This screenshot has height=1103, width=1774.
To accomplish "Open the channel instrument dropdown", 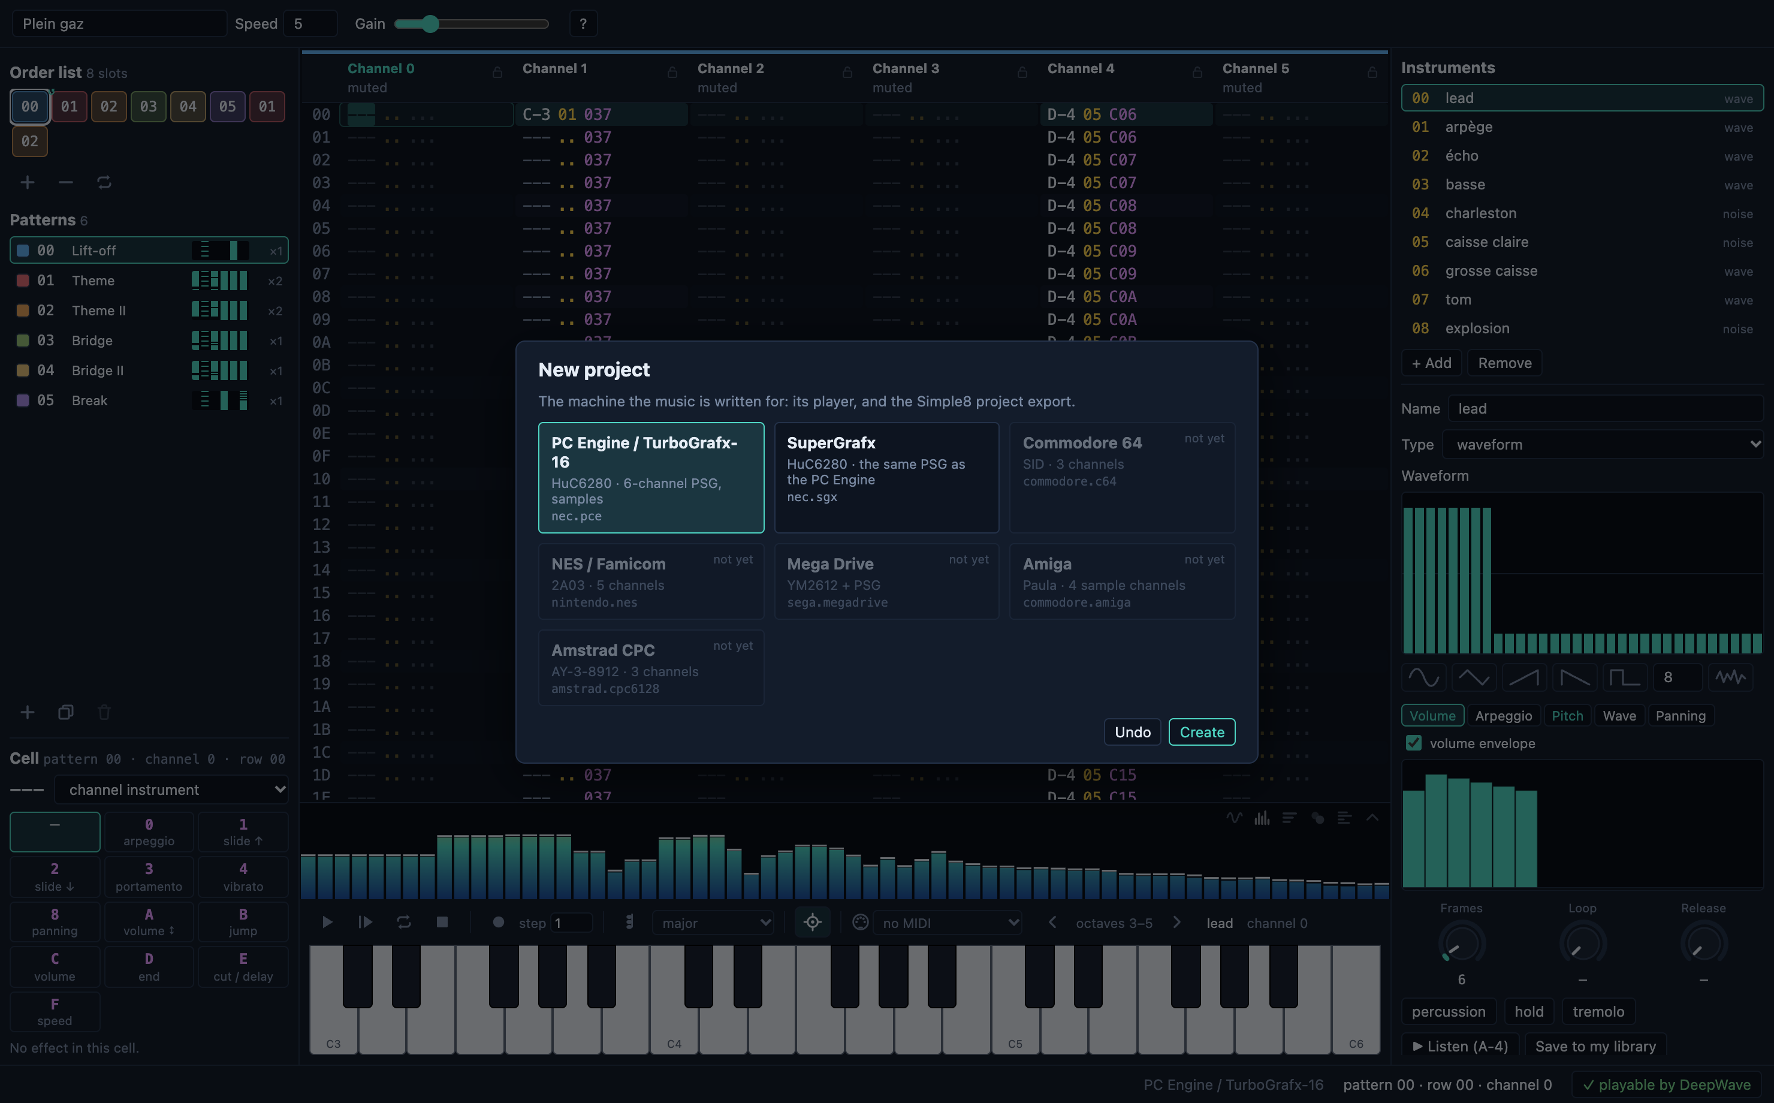I will 171,789.
